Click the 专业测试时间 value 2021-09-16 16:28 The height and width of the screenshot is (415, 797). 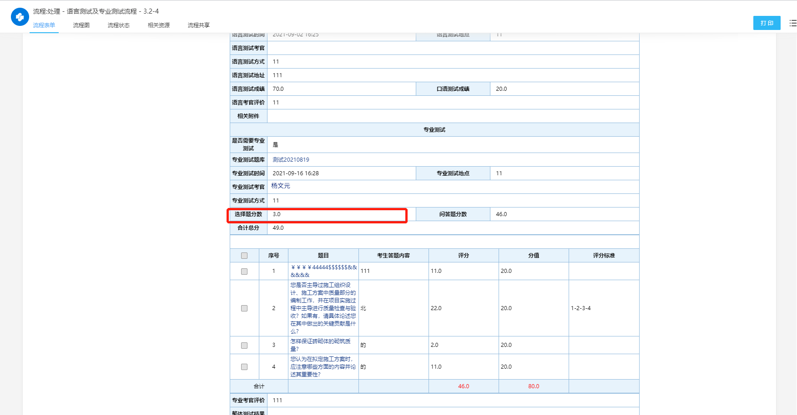296,173
